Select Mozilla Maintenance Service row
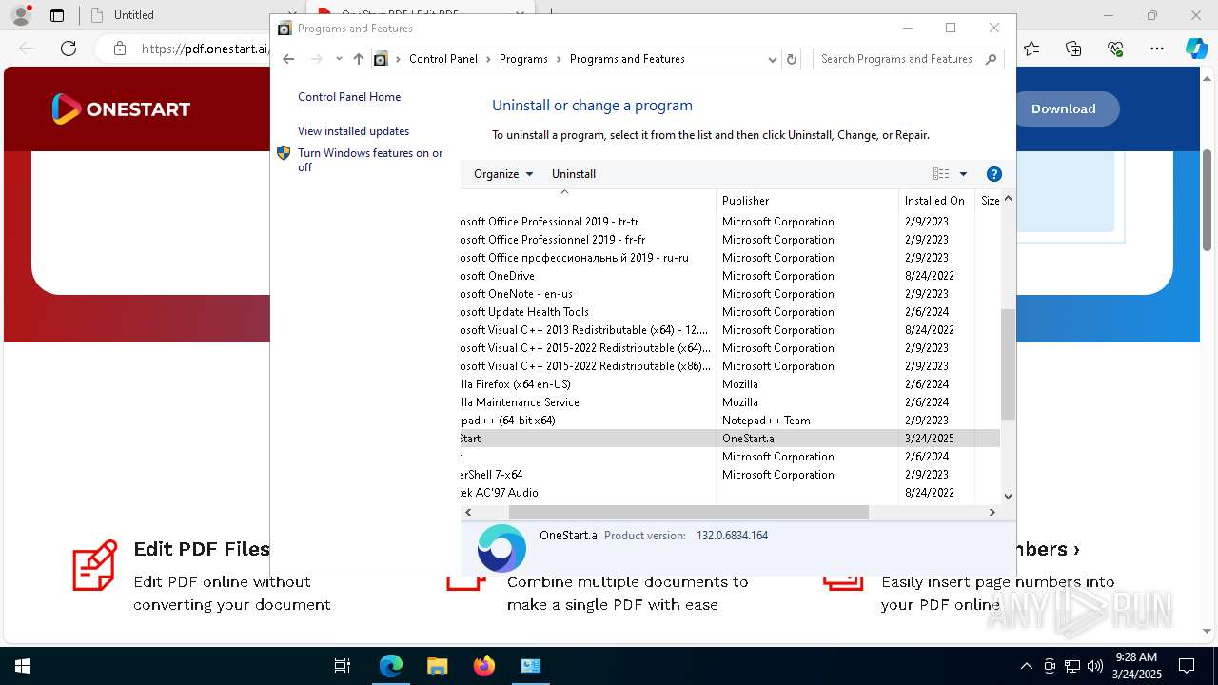This screenshot has height=685, width=1218. 730,402
